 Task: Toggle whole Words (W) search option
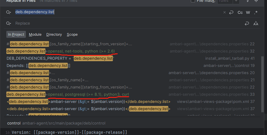(x=248, y=12)
